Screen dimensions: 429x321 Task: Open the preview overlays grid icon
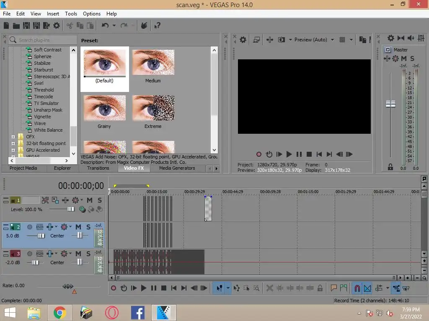[342, 40]
